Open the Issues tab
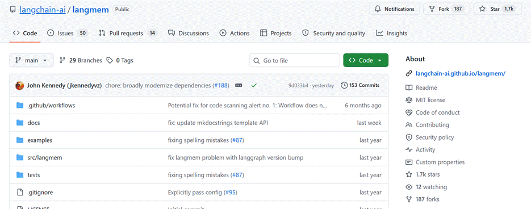Image resolution: width=531 pixels, height=209 pixels. [68, 33]
